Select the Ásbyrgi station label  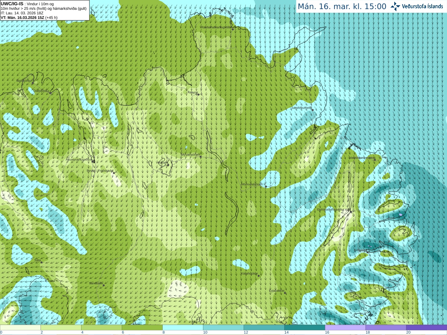192,92
